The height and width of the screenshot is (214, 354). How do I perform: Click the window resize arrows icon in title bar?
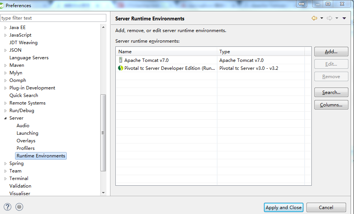click(x=301, y=4)
